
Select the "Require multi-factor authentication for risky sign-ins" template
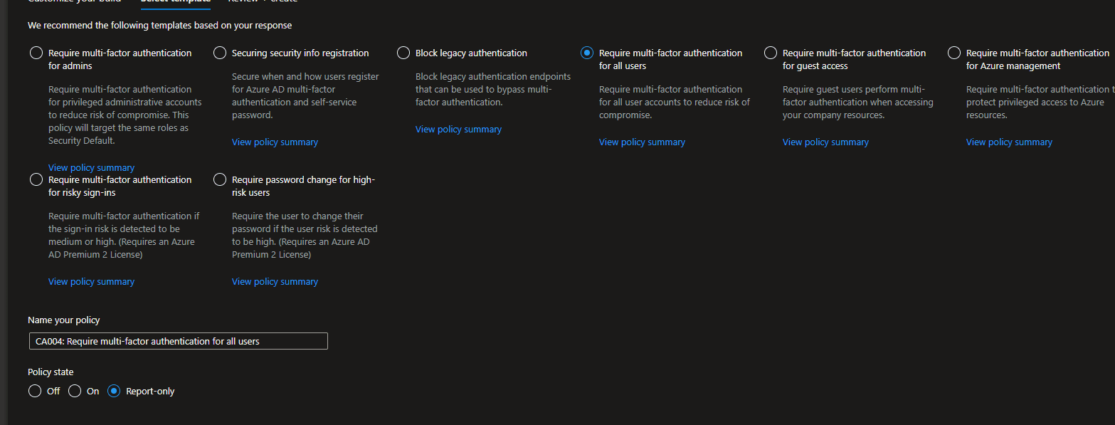pos(36,179)
